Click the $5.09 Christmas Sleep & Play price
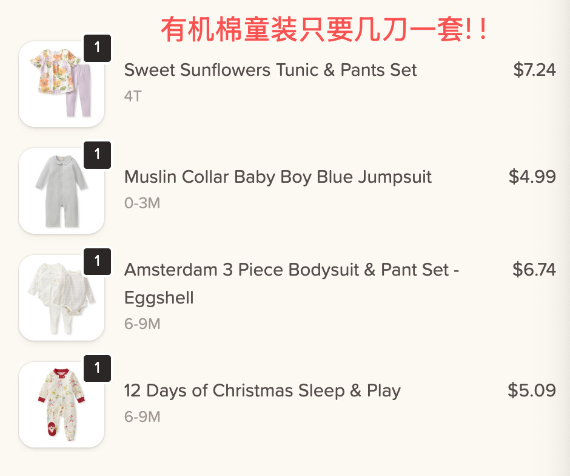This screenshot has width=570, height=476. tap(531, 390)
